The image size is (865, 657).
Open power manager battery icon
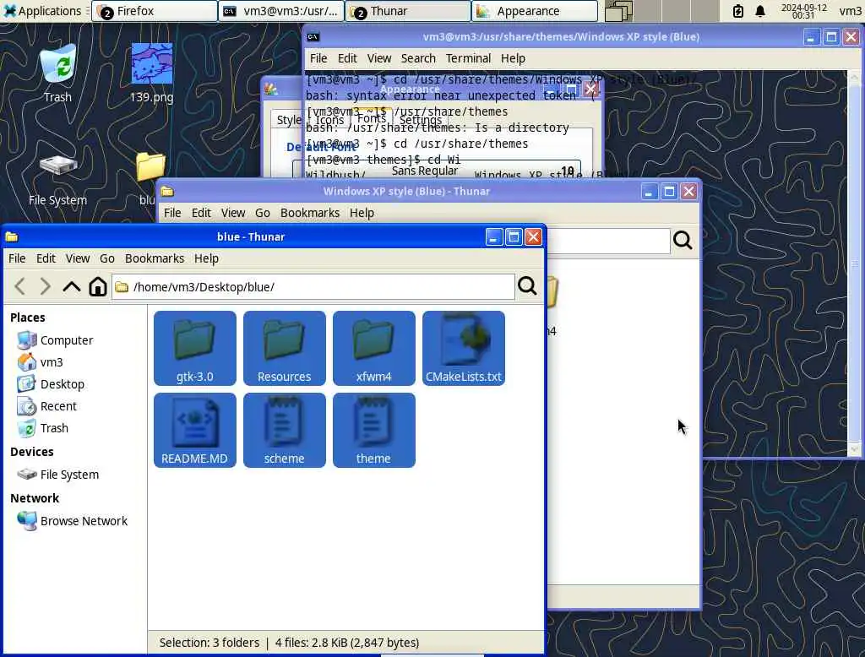click(x=738, y=11)
